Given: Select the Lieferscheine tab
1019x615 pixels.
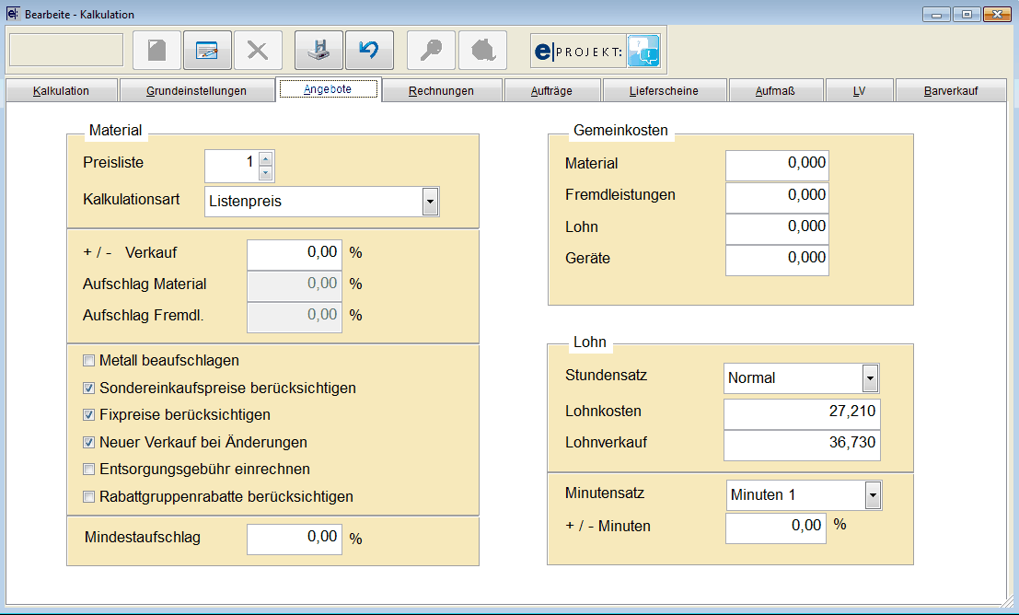Looking at the screenshot, I should click(664, 91).
